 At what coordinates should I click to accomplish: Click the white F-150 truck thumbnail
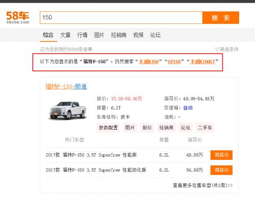pos(68,110)
